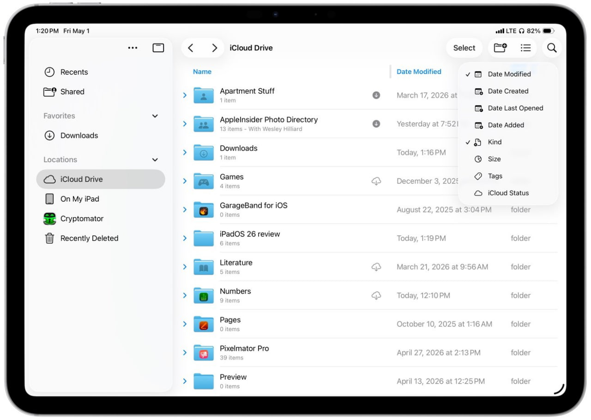Uncheck Date Modified column option
The image size is (591, 420).
pos(508,74)
